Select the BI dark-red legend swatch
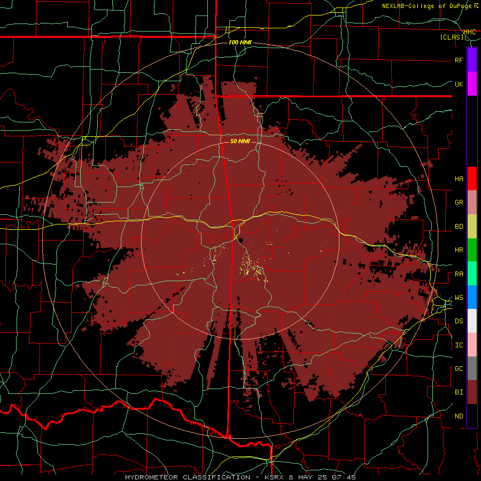 click(472, 392)
